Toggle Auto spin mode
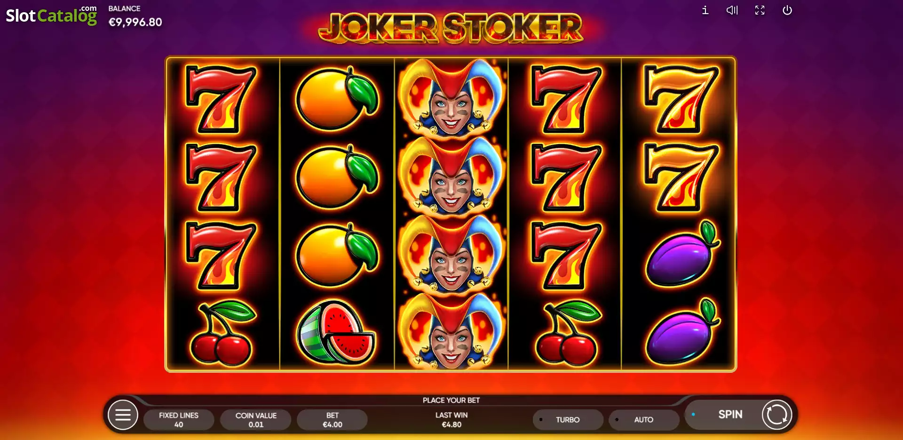Image resolution: width=903 pixels, height=440 pixels. point(644,419)
